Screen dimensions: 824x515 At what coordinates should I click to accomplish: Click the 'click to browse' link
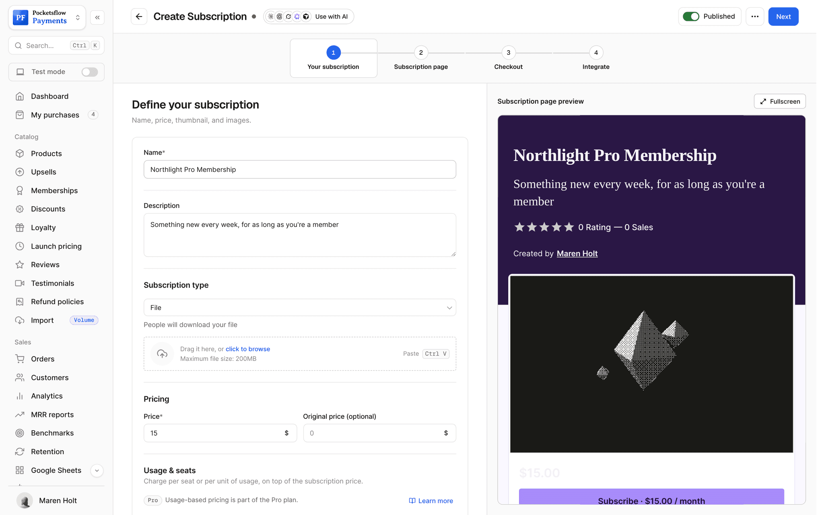click(x=248, y=349)
